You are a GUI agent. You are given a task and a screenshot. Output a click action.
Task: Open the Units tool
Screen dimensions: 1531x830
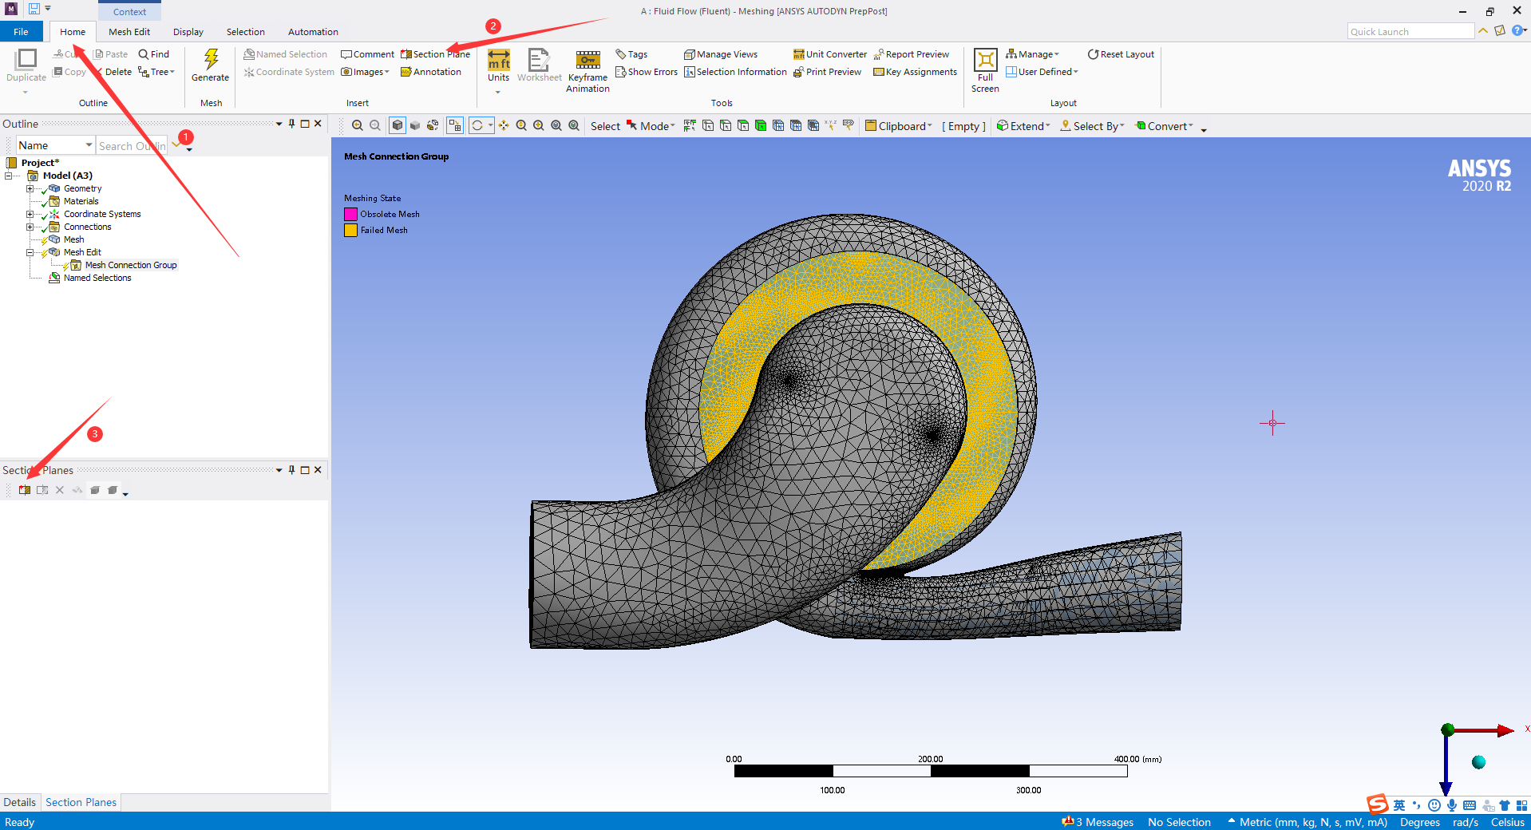click(x=498, y=67)
